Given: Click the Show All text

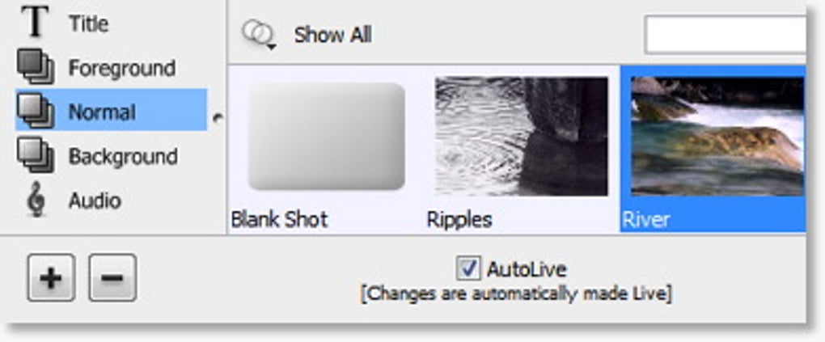Looking at the screenshot, I should [332, 36].
